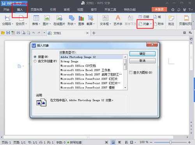This screenshot has height=145, width=195.
Task: Click the undo arrow icon
Action: [34, 33]
